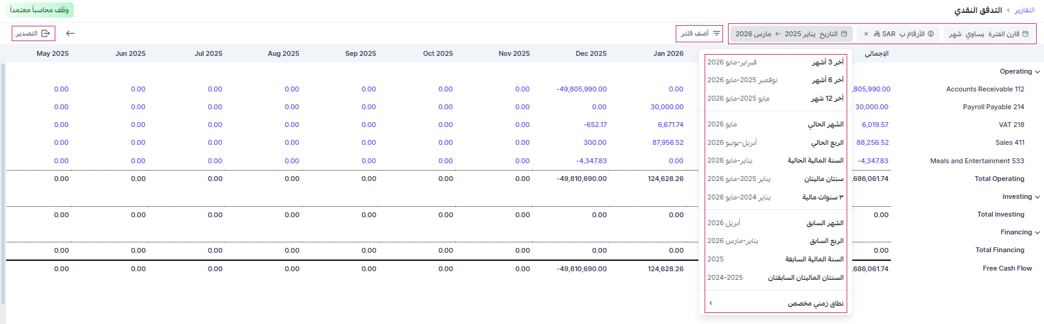This screenshot has width=1044, height=324.
Task: Collapse the Financing section chevron
Action: 1037,233
